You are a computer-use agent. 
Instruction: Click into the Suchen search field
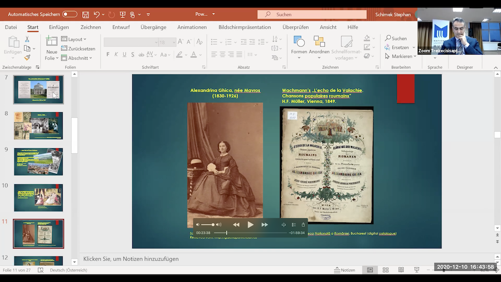(x=312, y=15)
